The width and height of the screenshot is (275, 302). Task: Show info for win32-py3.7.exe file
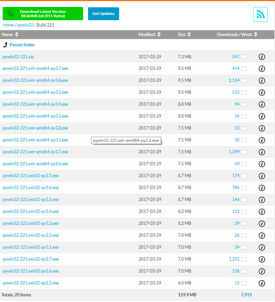pyautogui.click(x=262, y=176)
